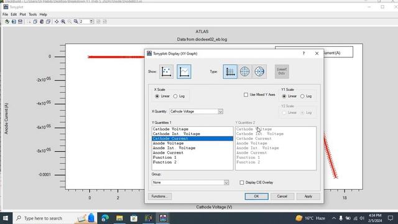Image resolution: width=398 pixels, height=224 pixels.
Task: Open Microsoft Store from the taskbar
Action: click(134, 218)
